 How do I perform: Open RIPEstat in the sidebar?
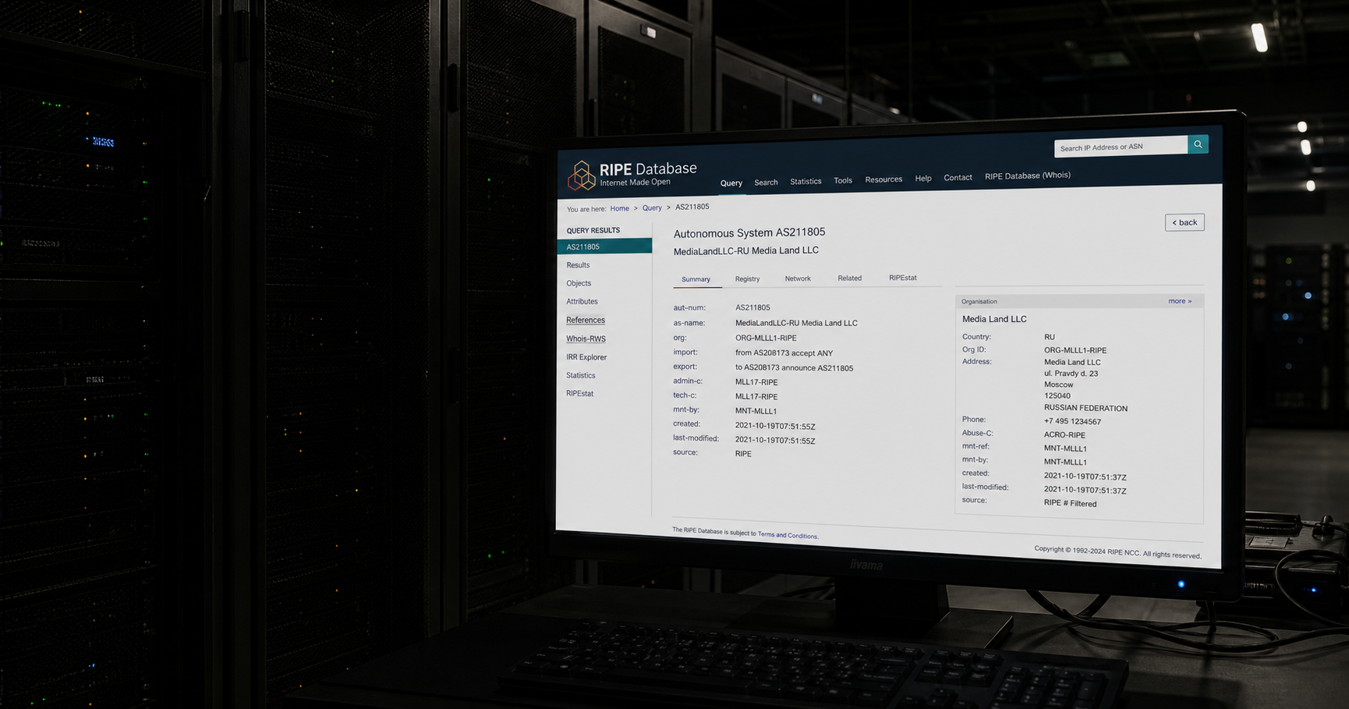tap(580, 394)
